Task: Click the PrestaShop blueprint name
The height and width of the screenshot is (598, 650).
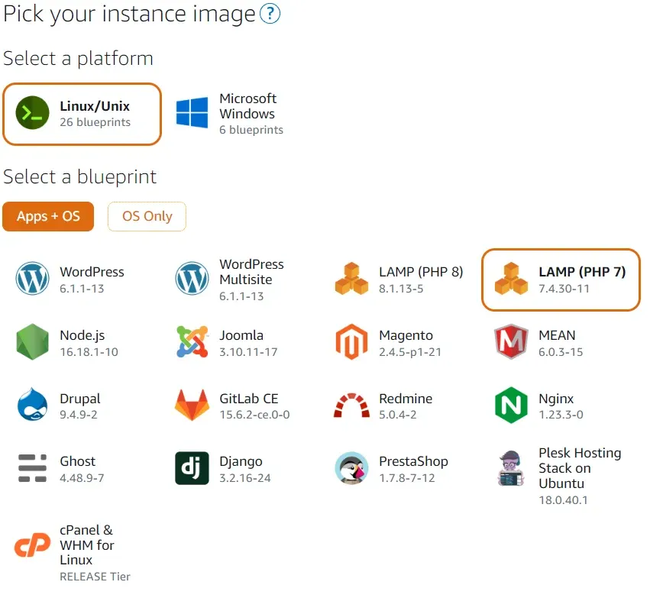Action: (x=414, y=461)
